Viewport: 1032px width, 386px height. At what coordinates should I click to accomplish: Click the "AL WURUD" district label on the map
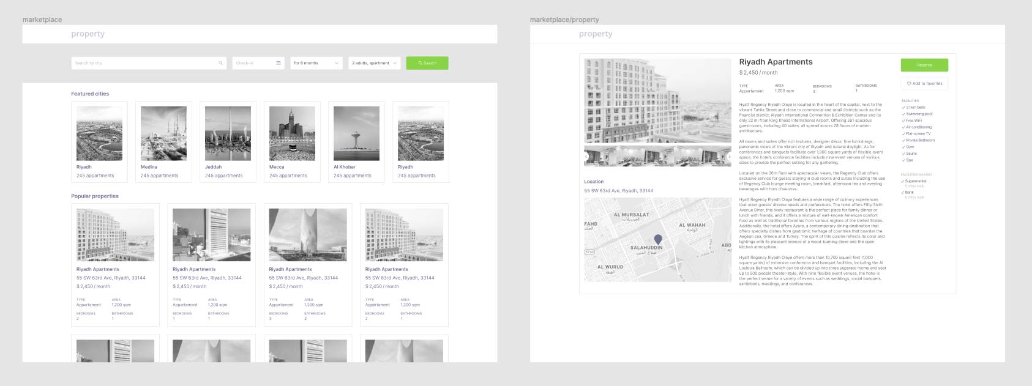coord(610,267)
